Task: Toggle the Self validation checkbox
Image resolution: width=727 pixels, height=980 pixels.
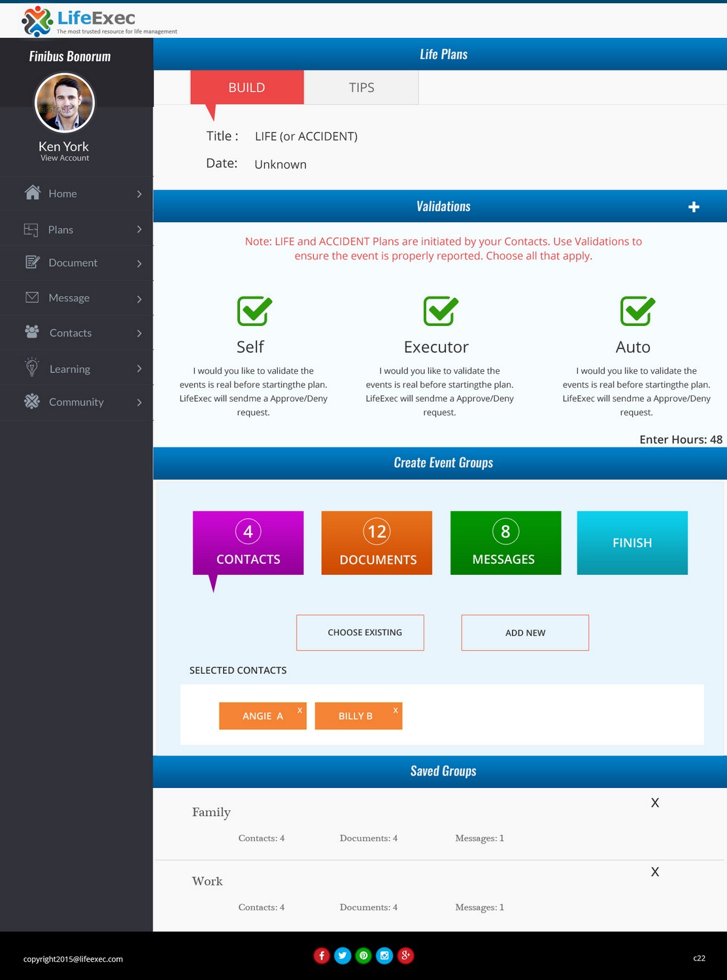Action: tap(254, 311)
